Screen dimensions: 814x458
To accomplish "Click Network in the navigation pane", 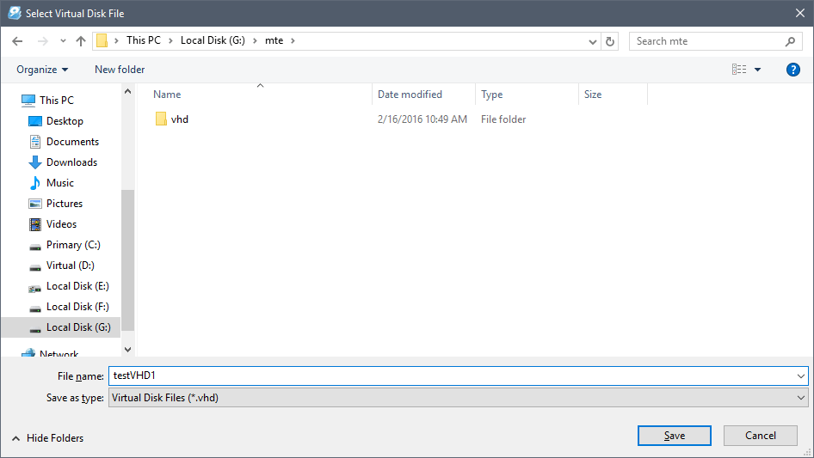I will coord(59,354).
